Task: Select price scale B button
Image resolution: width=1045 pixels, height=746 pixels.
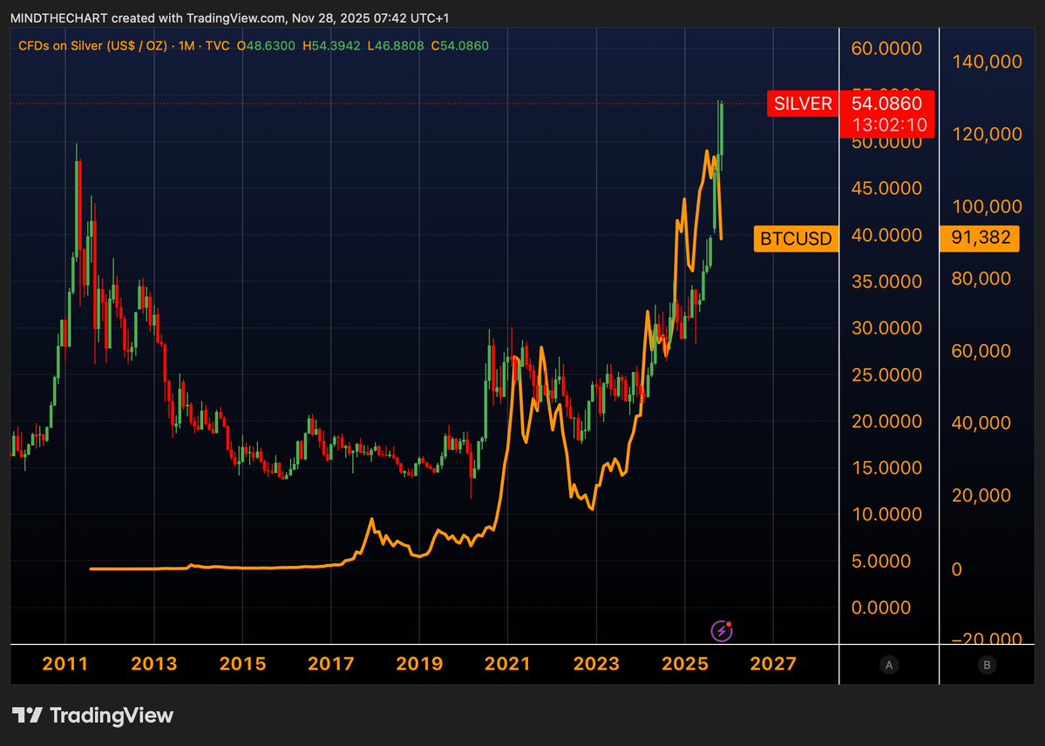Action: (987, 664)
